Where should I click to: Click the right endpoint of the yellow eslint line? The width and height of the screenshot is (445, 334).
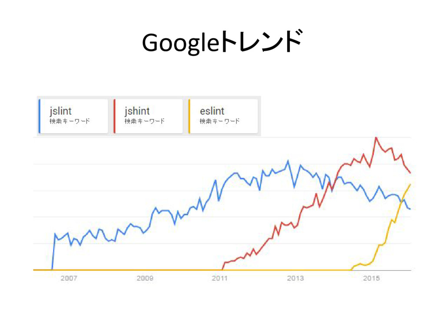point(410,184)
